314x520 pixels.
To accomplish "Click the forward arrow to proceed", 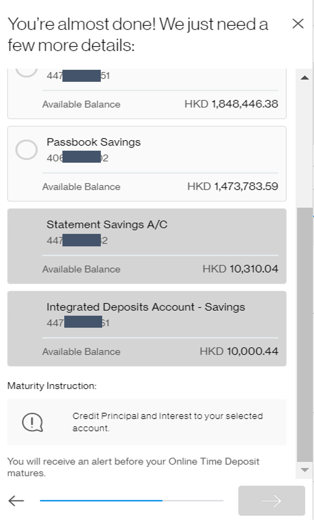I will coord(271,501).
